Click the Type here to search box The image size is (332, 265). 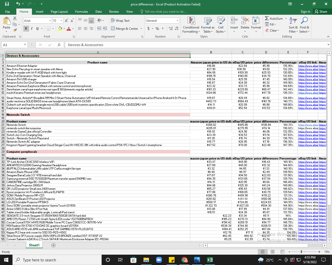(x=39, y=260)
